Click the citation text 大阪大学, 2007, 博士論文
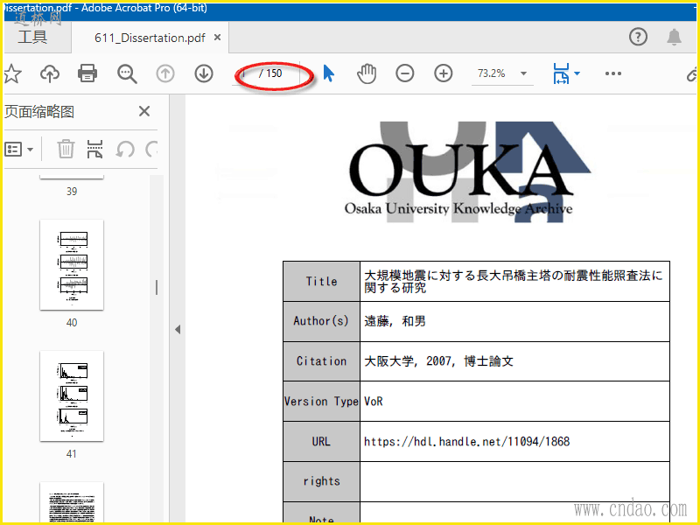 click(439, 361)
